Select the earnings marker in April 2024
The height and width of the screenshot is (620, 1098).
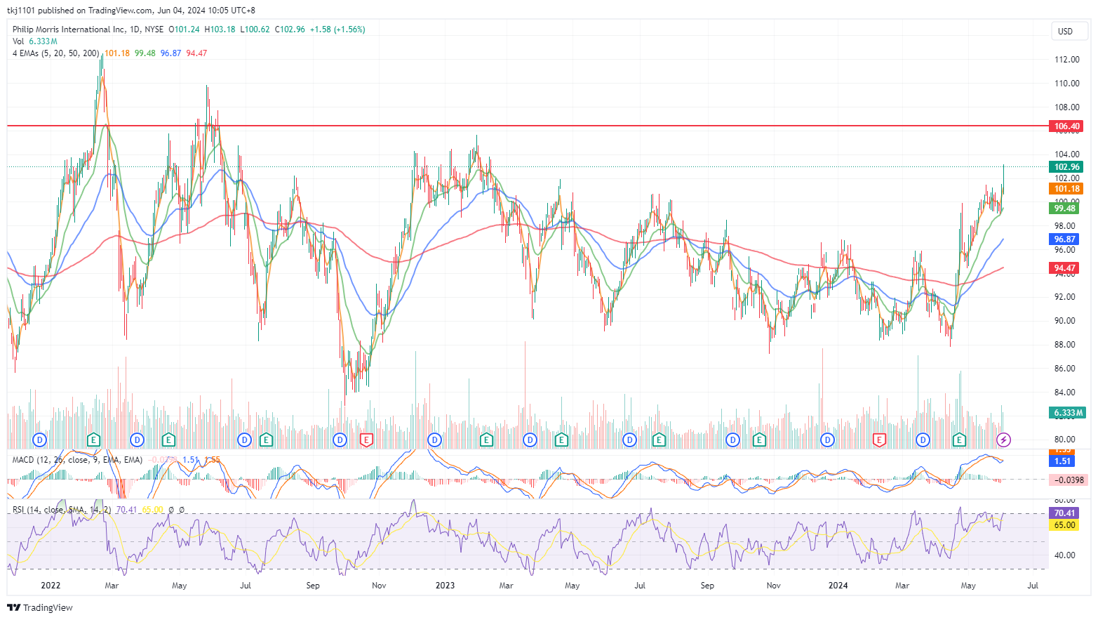click(x=959, y=440)
